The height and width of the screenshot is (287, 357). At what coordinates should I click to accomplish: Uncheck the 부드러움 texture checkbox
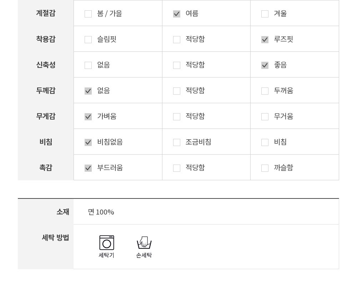(x=88, y=168)
